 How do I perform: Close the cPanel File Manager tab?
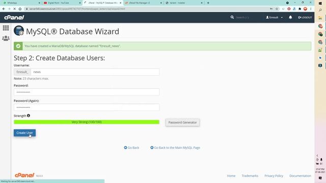pyautogui.click(x=161, y=3)
